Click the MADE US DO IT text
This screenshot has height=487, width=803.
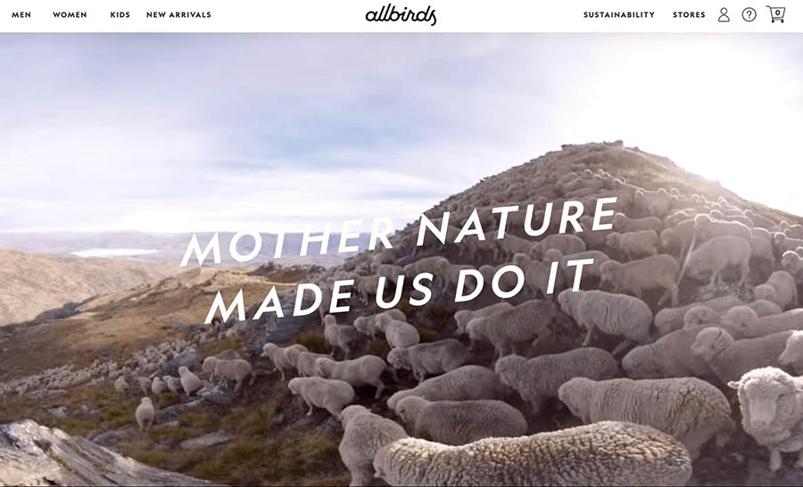click(400, 292)
